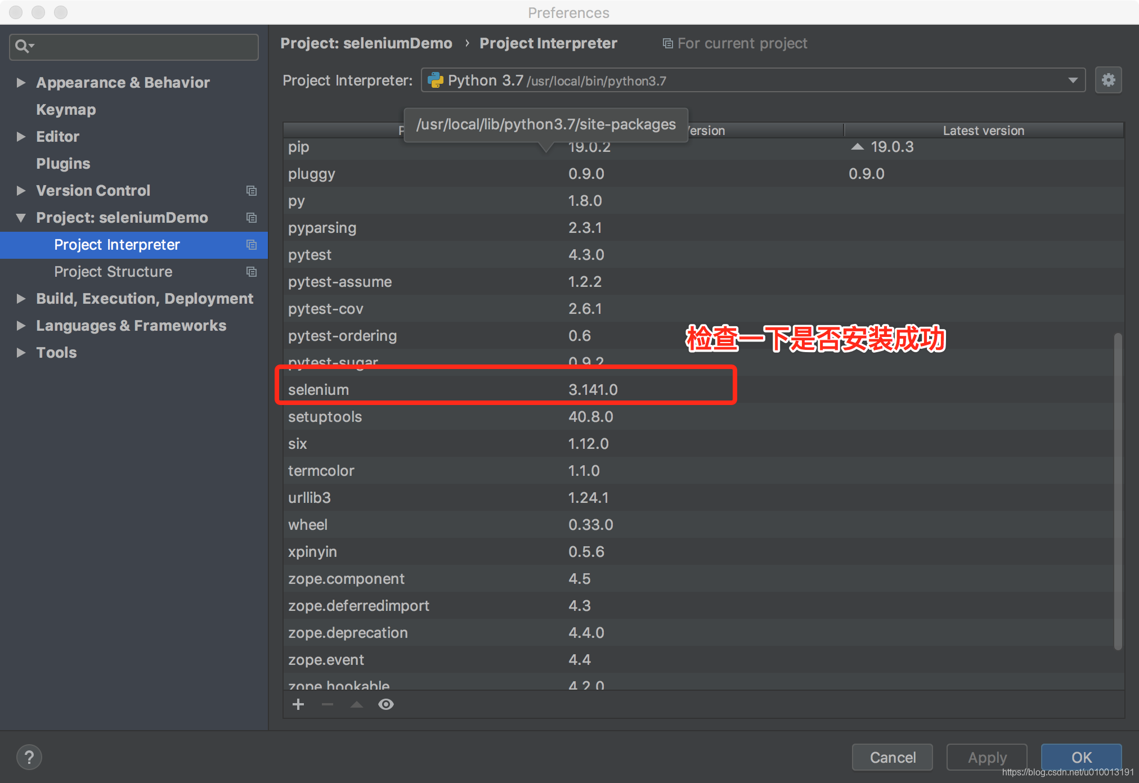1139x783 pixels.
Task: Expand Languages & Frameworks section
Action: pyautogui.click(x=21, y=326)
